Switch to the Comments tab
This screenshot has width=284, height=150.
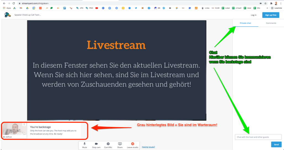[271, 23]
